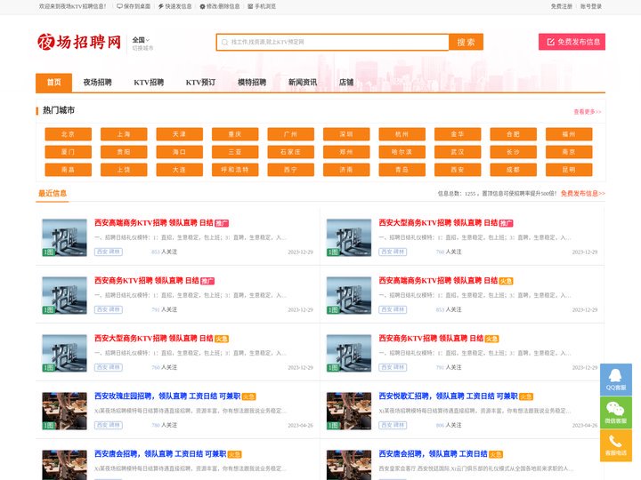This screenshot has height=480, width=641.
Task: Select the 哈尔滨 city button
Action: click(x=402, y=152)
